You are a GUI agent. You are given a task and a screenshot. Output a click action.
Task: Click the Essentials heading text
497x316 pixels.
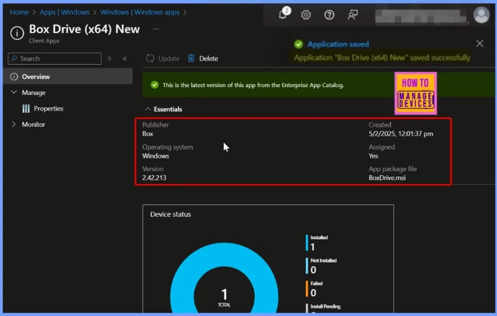(168, 109)
